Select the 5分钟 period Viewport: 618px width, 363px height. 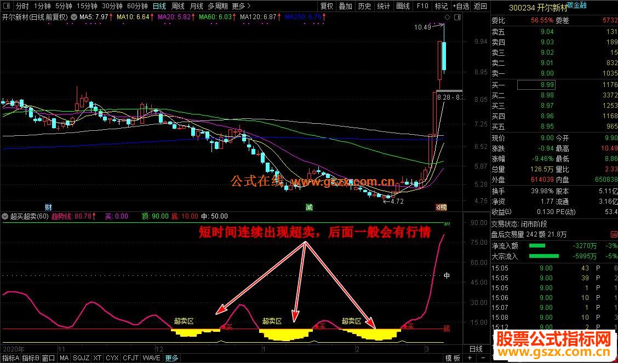(x=64, y=6)
